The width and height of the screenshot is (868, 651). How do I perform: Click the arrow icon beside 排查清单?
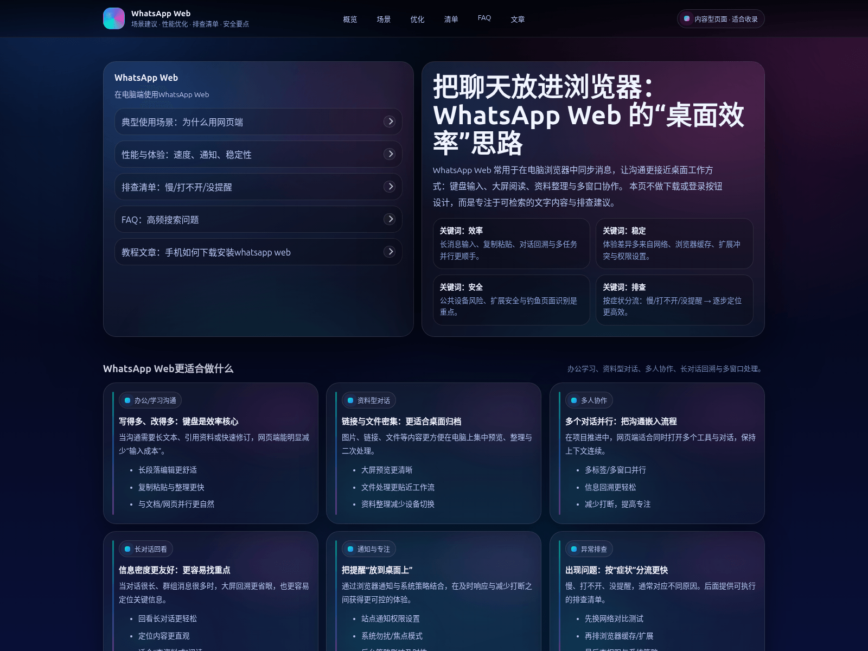coord(390,187)
